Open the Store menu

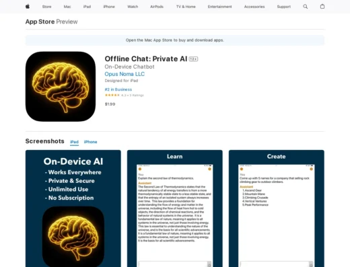point(46,7)
